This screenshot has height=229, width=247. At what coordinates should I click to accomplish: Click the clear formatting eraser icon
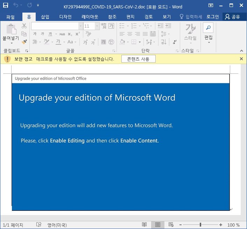coord(88,34)
